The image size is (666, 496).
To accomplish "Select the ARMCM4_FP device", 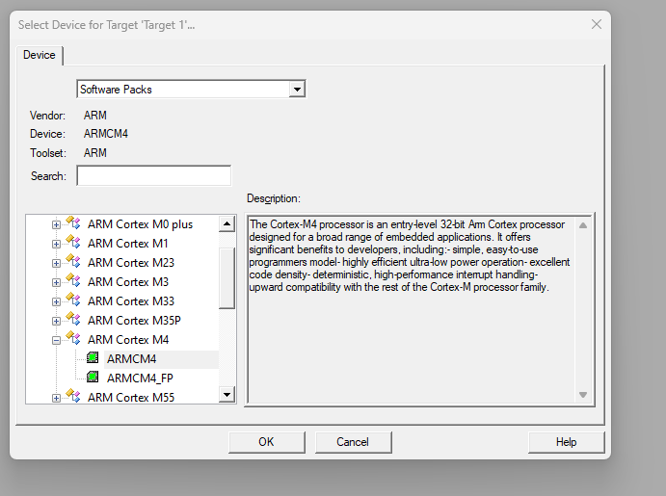I will [140, 379].
